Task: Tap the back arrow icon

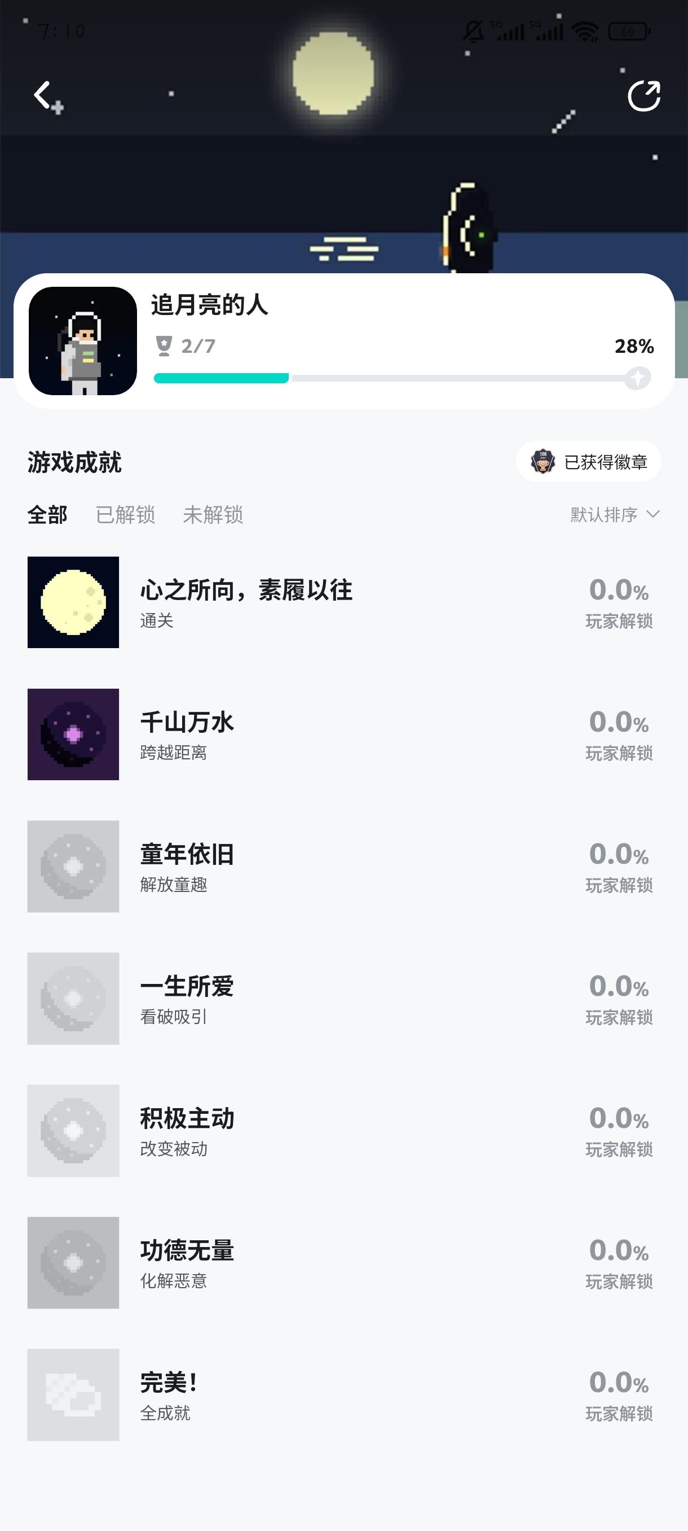Action: click(43, 95)
